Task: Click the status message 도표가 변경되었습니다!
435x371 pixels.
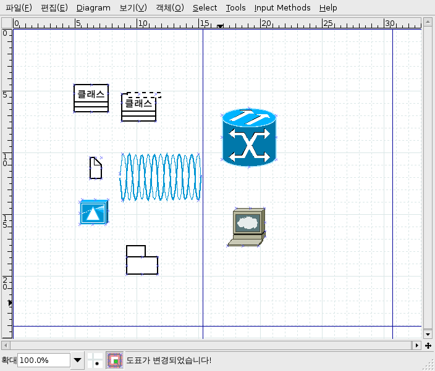Action: tap(169, 361)
